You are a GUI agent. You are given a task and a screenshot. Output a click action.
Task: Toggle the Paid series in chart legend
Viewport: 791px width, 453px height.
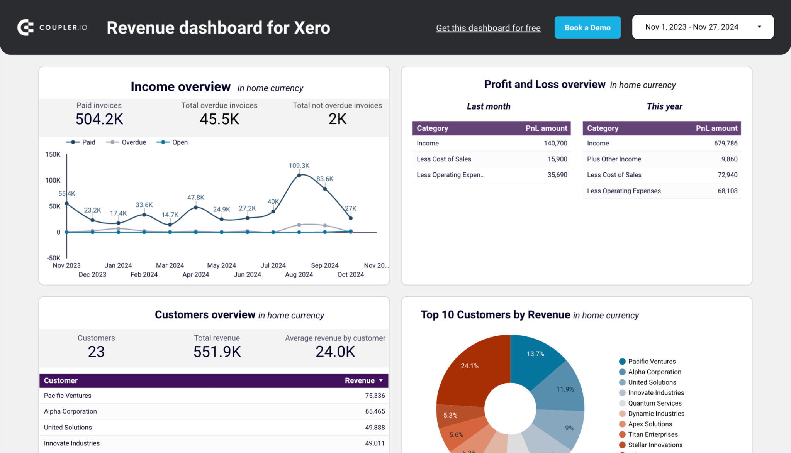[x=81, y=142]
